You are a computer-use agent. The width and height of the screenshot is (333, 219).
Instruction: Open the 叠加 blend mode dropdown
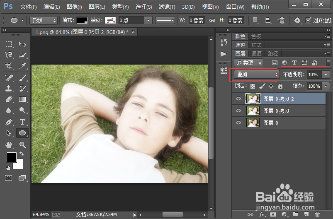tap(256, 75)
